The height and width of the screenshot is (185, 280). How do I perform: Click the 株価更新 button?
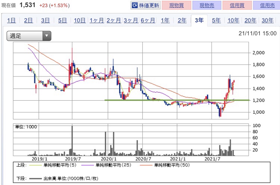(146, 5)
